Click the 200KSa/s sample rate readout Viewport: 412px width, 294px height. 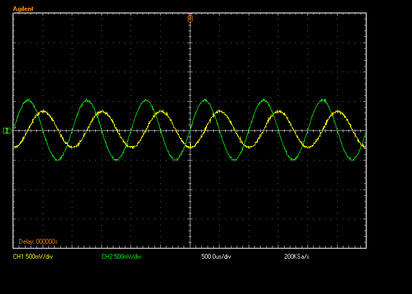point(297,257)
